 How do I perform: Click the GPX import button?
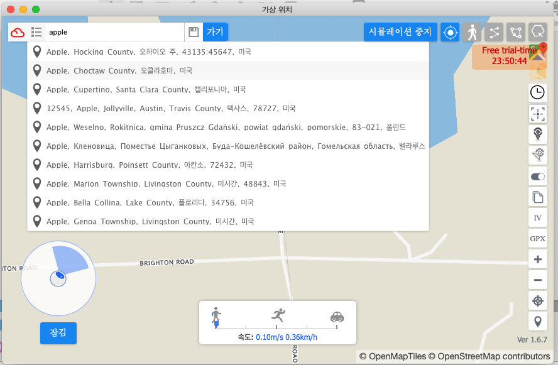537,238
